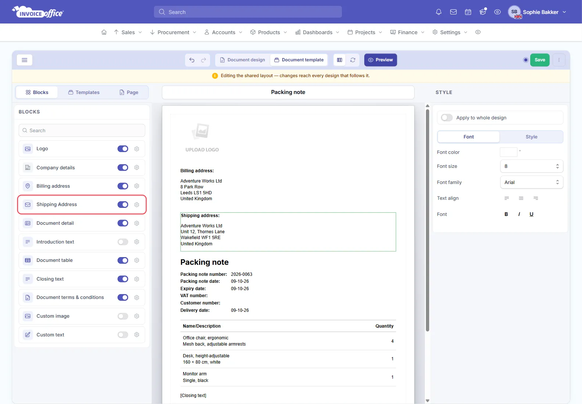Image resolution: width=582 pixels, height=404 pixels.
Task: Open the Style tab in panel
Action: [x=531, y=137]
